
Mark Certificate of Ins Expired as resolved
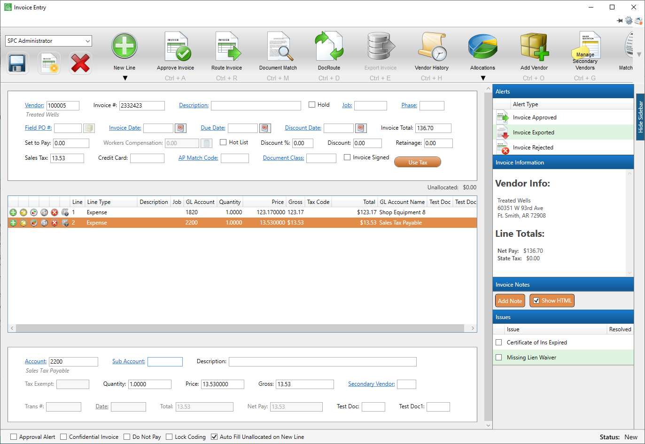click(499, 343)
